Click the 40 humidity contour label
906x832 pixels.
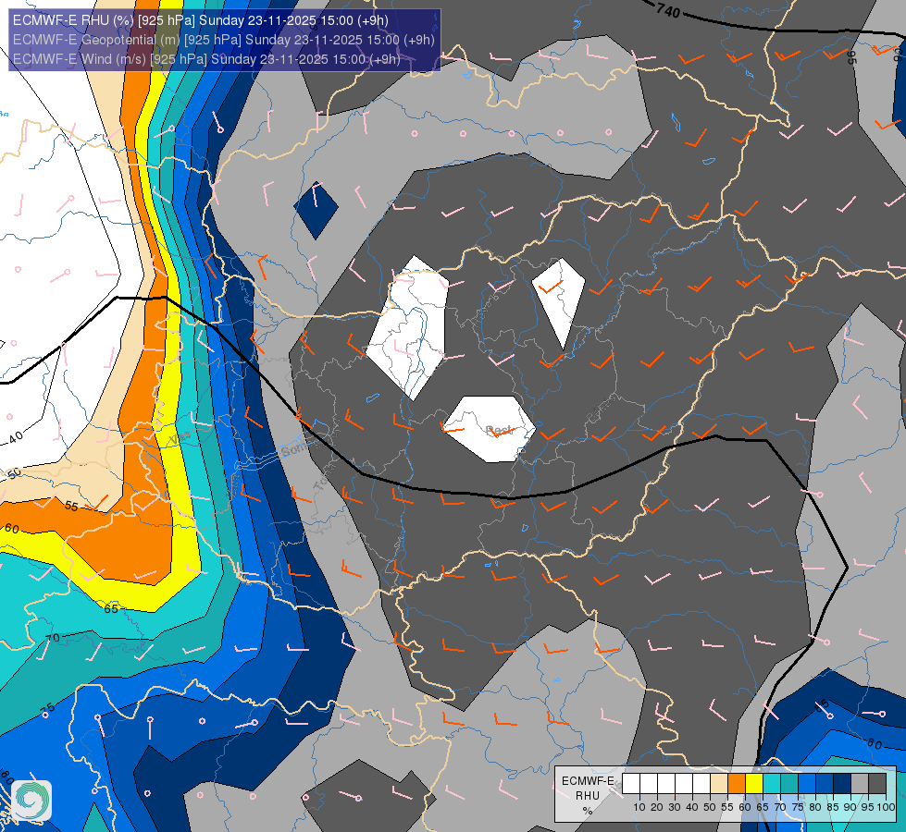(x=16, y=437)
